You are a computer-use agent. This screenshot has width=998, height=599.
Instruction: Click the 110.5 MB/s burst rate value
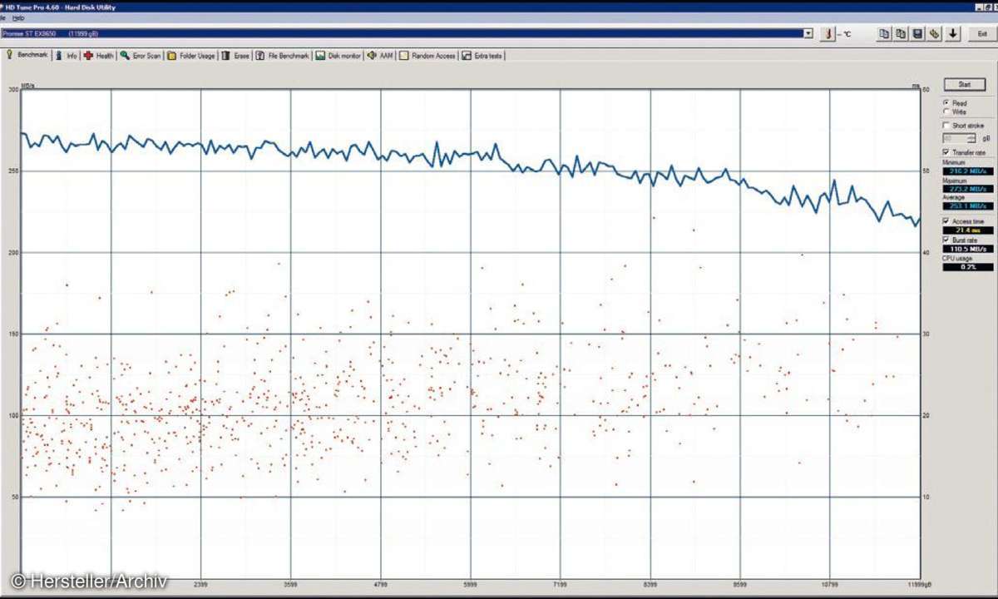[968, 249]
